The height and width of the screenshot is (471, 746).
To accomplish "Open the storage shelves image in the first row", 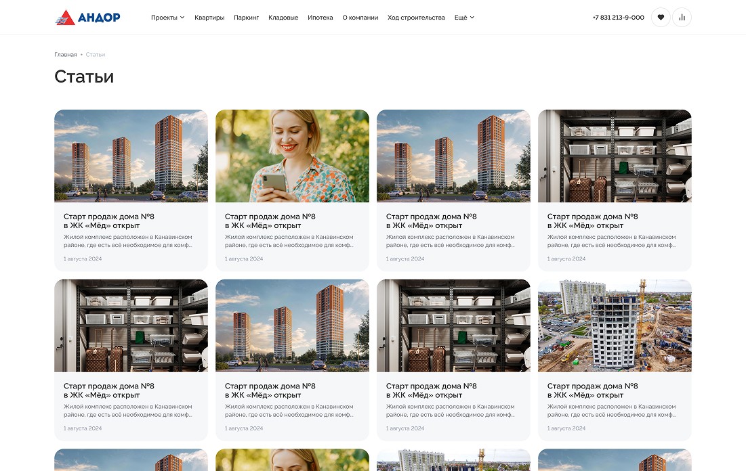I will coord(615,156).
